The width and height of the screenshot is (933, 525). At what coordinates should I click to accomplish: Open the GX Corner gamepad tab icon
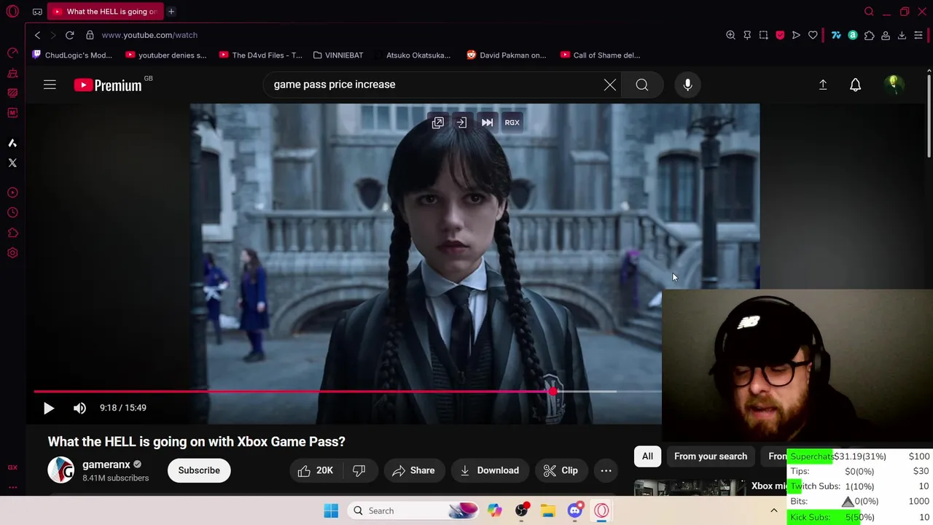click(x=37, y=12)
